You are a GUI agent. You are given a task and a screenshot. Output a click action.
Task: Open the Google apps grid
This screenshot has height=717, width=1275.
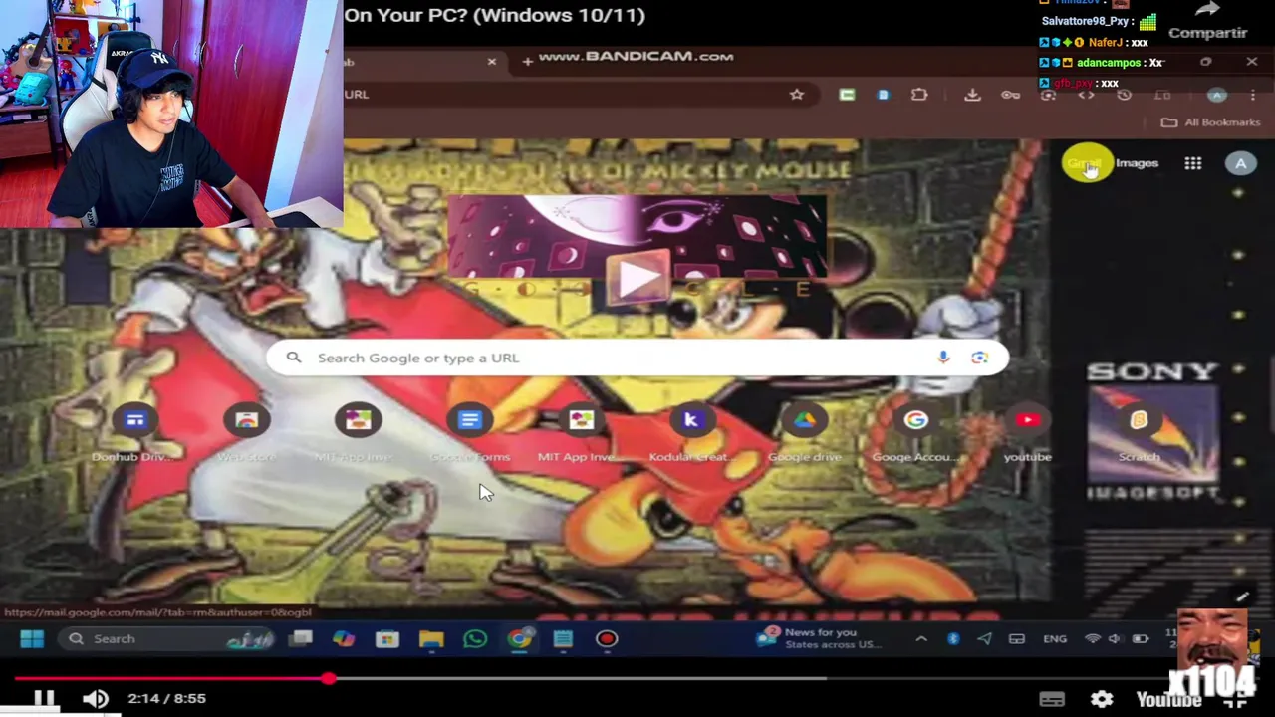pos(1193,163)
